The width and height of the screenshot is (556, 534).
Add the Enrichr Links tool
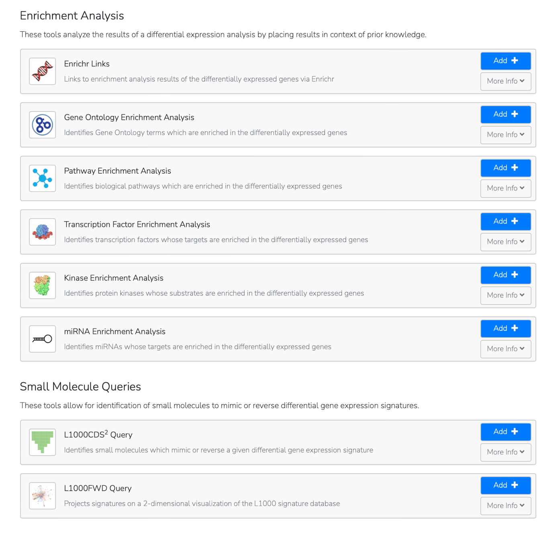point(505,61)
